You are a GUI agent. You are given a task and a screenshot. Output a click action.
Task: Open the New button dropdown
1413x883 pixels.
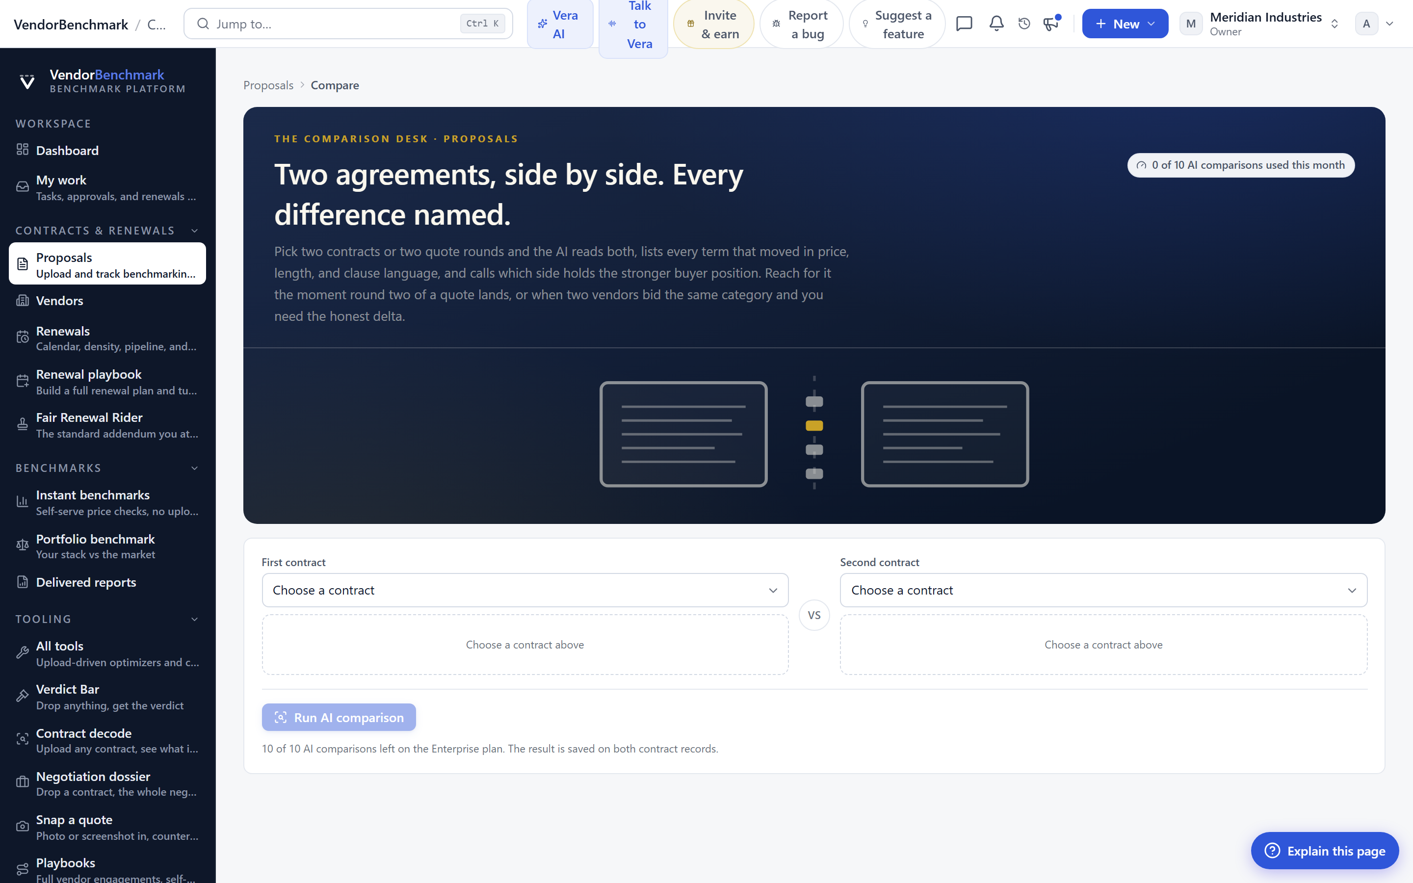(1125, 24)
